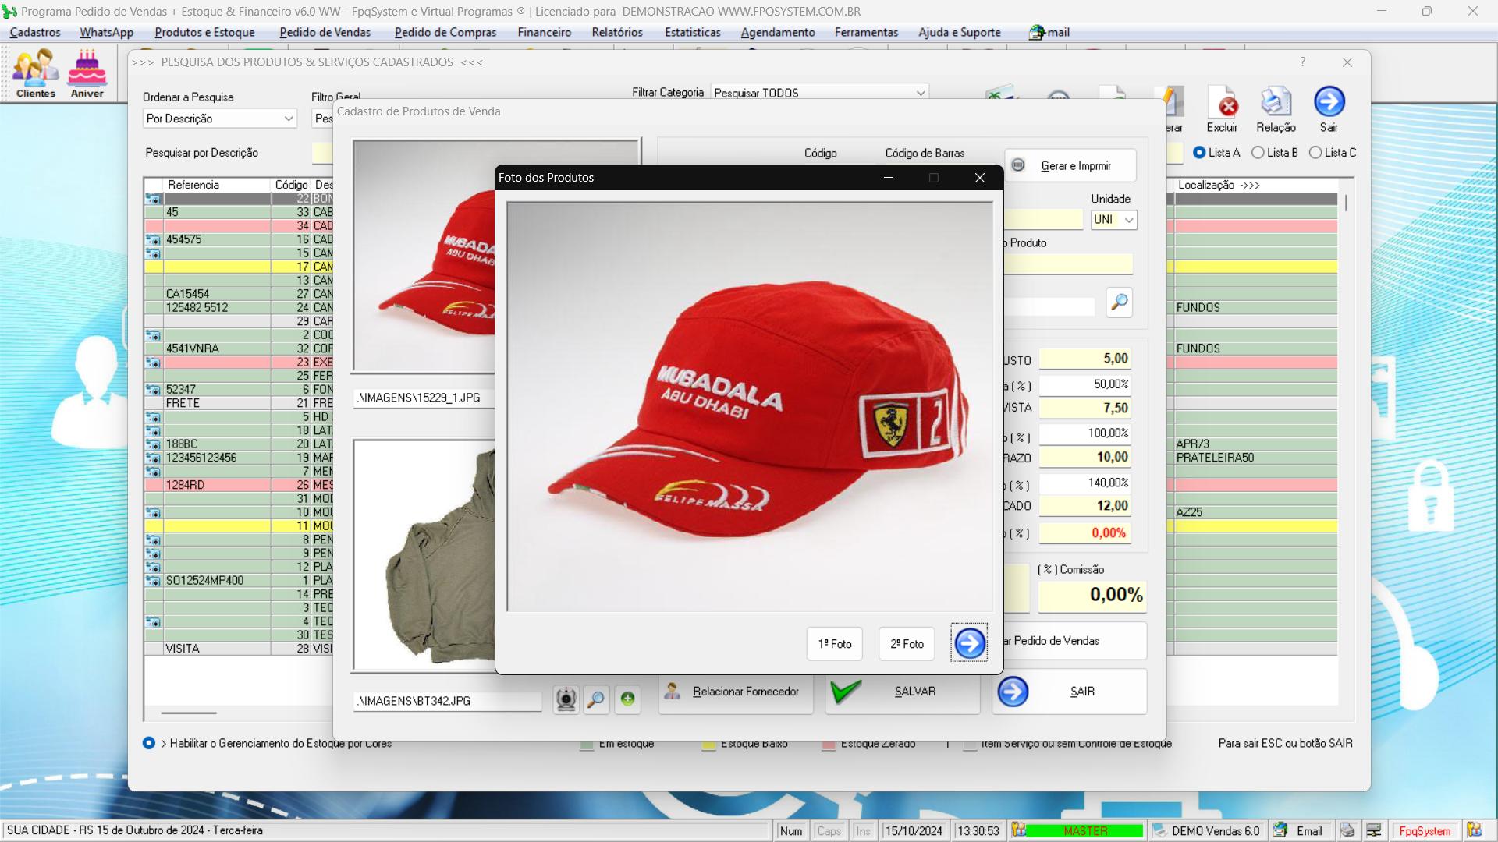The height and width of the screenshot is (842, 1498).
Task: Click the webcam capture icon
Action: click(566, 699)
